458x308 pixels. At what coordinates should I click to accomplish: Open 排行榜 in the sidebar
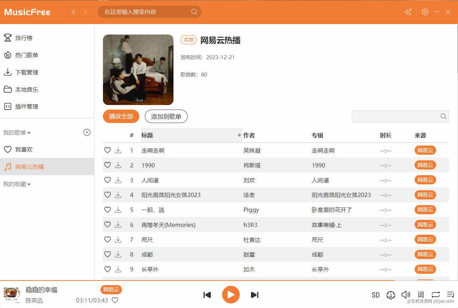coord(47,38)
